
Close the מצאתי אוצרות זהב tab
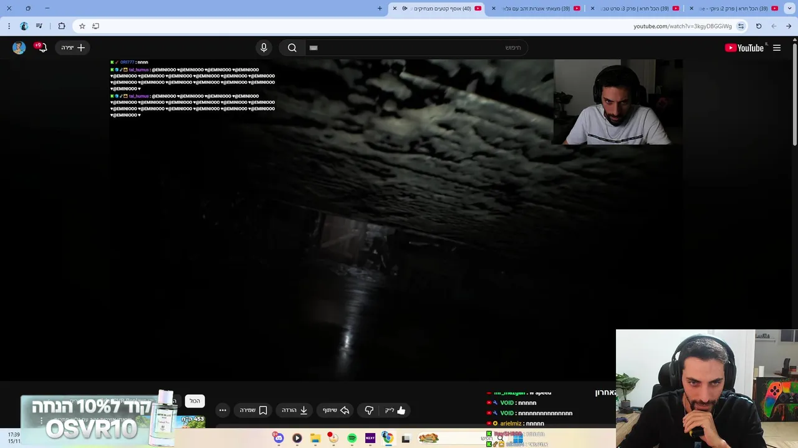tap(494, 9)
